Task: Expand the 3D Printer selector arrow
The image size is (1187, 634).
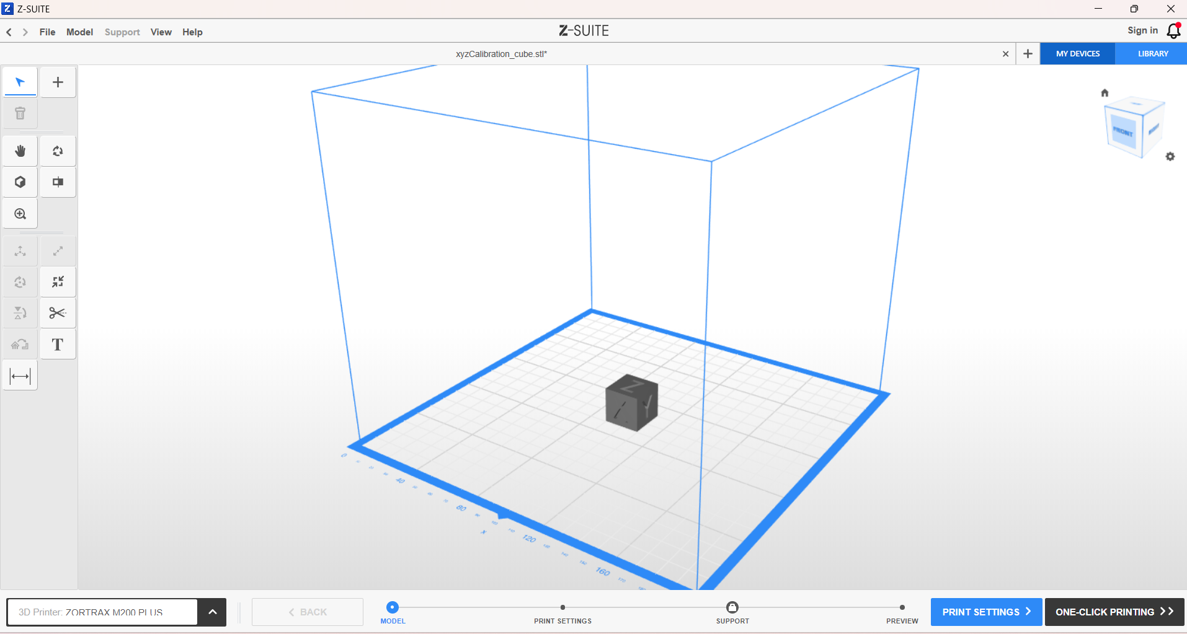Action: click(x=212, y=612)
